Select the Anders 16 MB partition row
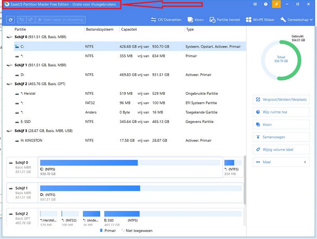317x239 pixels. click(x=130, y=112)
